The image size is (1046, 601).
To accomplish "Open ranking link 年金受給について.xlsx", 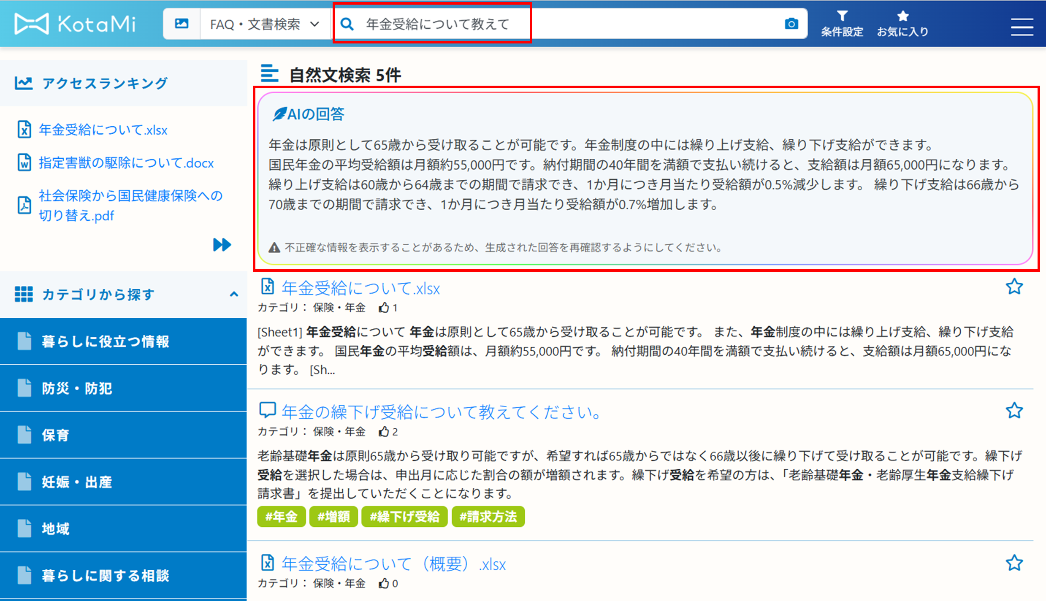I will tap(103, 130).
